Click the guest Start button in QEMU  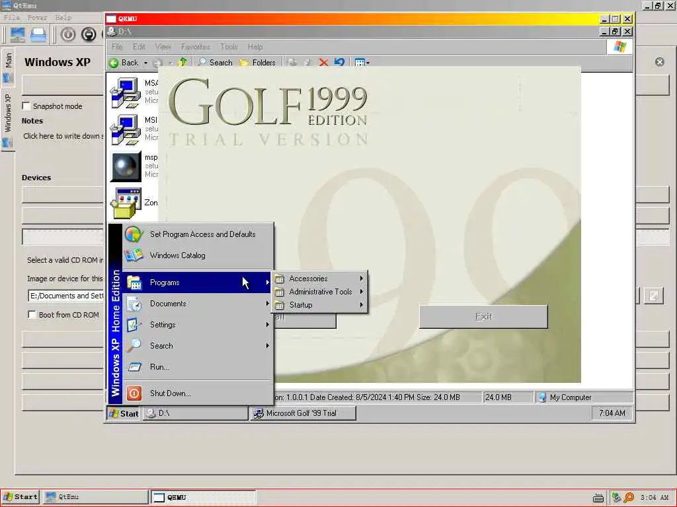click(x=124, y=413)
